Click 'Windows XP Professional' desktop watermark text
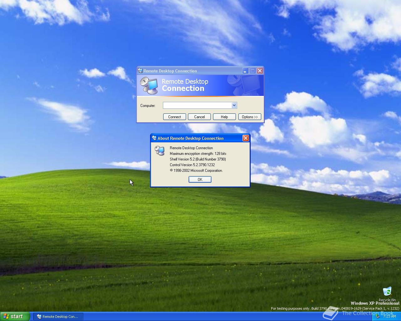The image size is (401, 321). point(375,303)
